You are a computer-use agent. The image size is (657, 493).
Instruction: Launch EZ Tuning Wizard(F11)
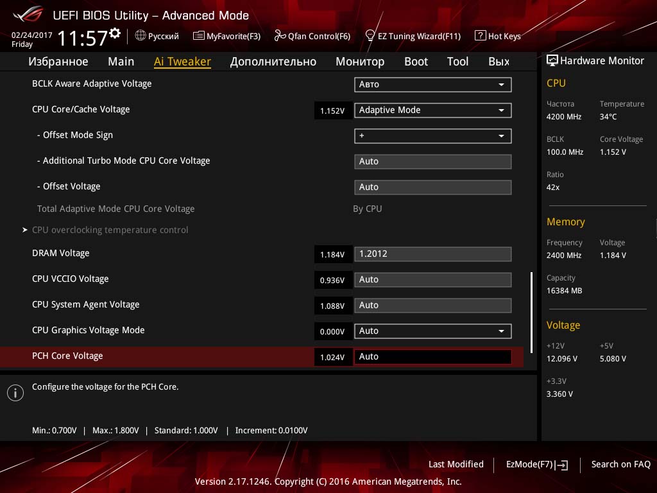tap(413, 36)
